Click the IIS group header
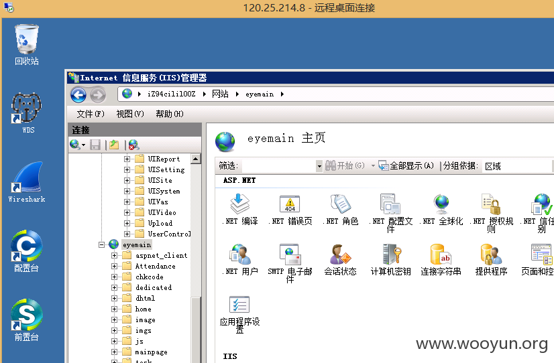This screenshot has height=363, width=554. 230,356
